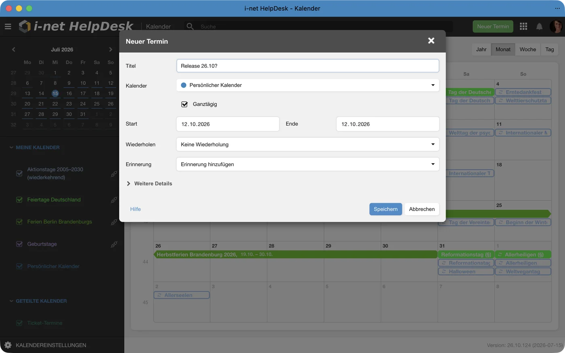Toggle Geburtstage calendar checkbox

[x=19, y=244]
